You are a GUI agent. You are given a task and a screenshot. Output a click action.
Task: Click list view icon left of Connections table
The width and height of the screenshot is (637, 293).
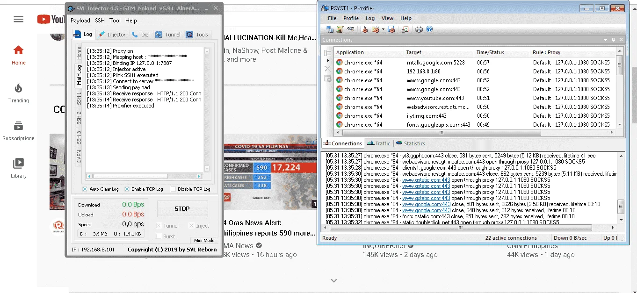tap(328, 53)
